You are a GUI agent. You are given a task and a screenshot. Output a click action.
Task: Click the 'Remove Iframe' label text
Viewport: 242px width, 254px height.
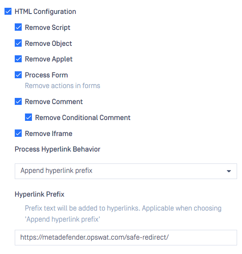pos(49,134)
